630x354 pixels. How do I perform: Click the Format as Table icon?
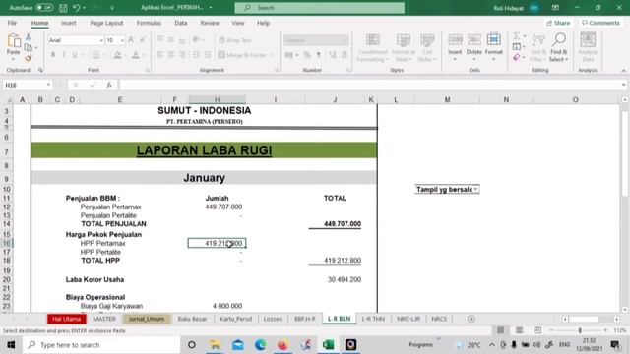[404, 40]
